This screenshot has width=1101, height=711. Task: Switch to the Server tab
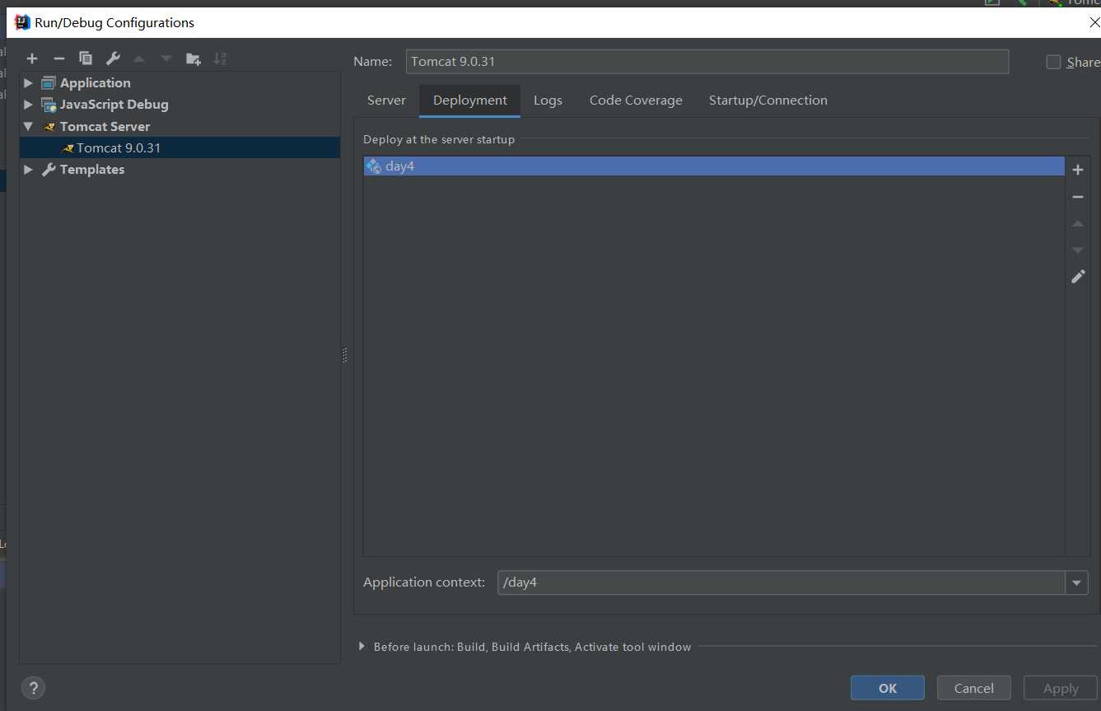point(386,101)
